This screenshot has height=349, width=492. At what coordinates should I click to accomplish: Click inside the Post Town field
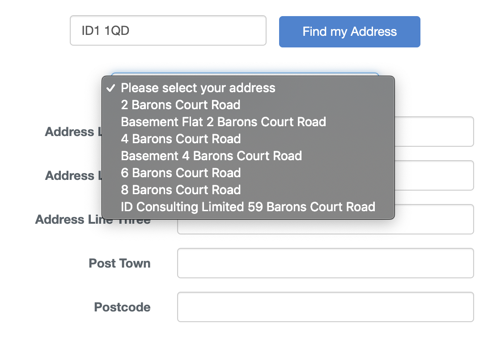pyautogui.click(x=325, y=263)
